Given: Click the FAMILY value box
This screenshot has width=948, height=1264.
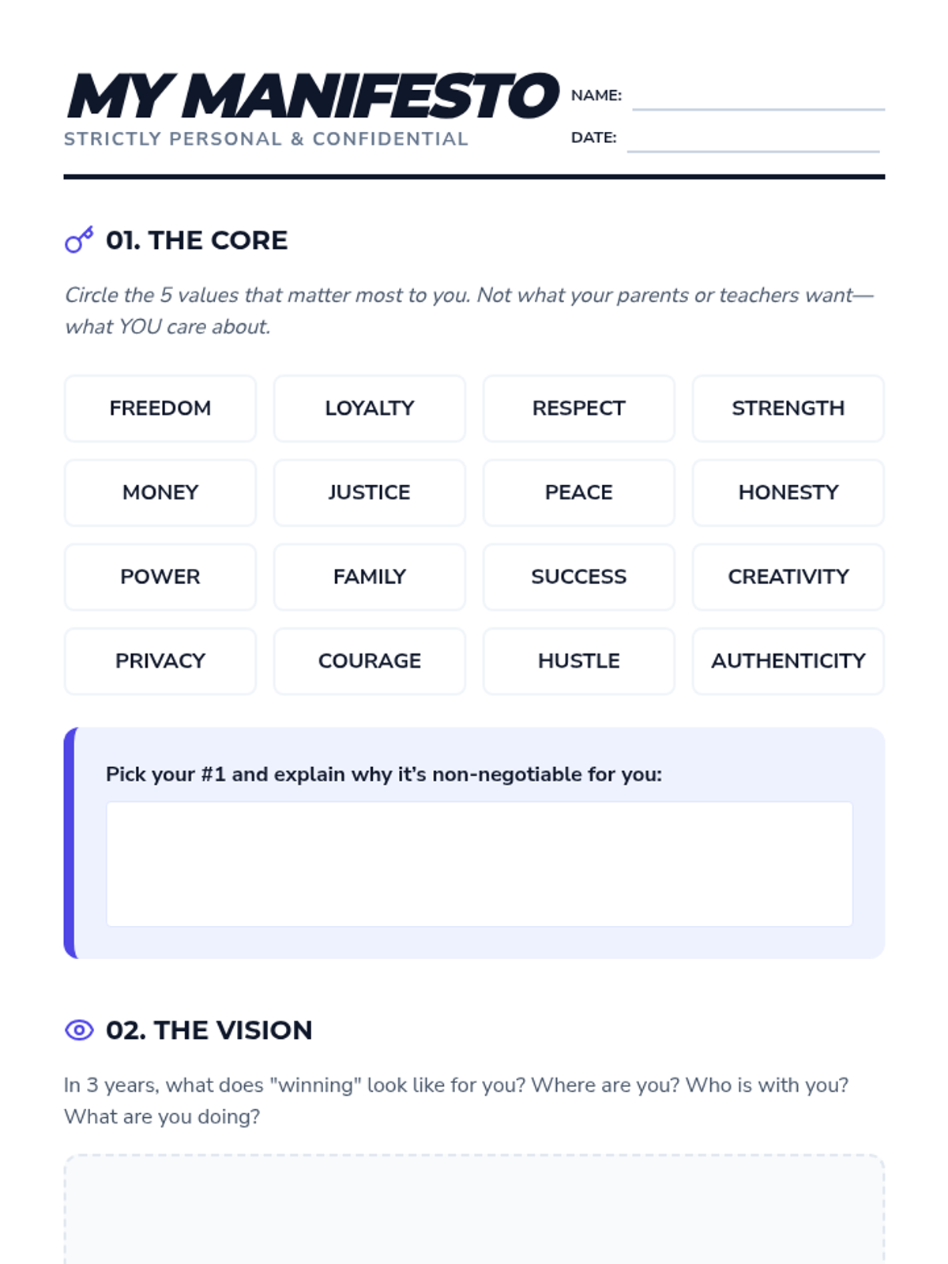Looking at the screenshot, I should (370, 577).
